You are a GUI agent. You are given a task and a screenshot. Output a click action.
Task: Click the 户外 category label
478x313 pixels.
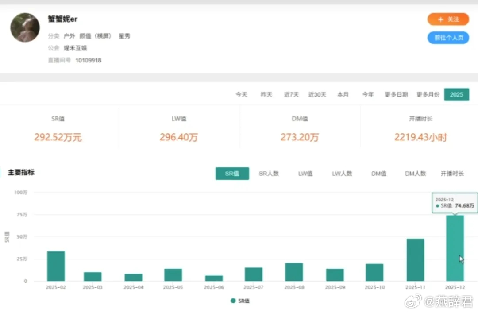coord(69,36)
